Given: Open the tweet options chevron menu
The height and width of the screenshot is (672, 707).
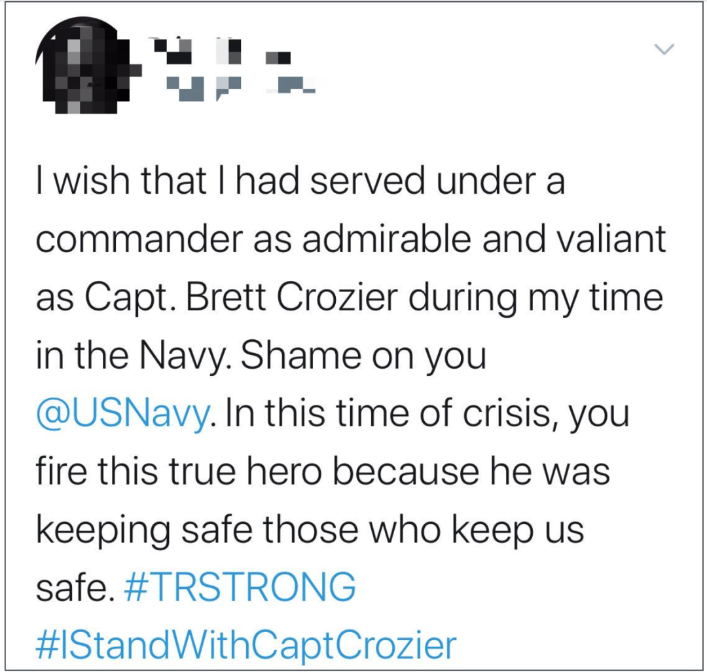Looking at the screenshot, I should tap(664, 48).
